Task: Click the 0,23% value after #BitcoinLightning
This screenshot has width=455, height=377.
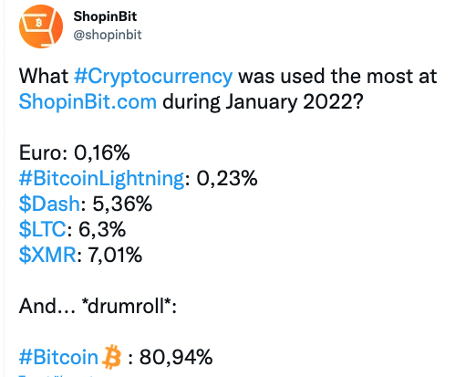Action: tap(227, 178)
